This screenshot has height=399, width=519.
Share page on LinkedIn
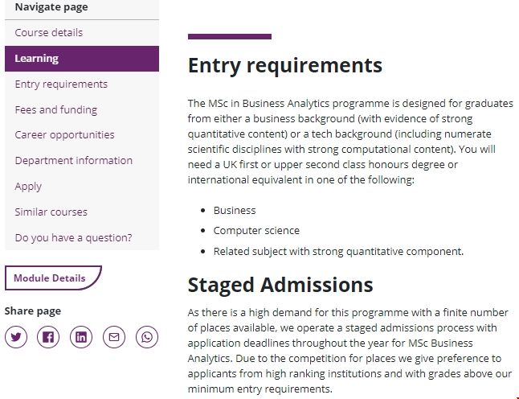point(81,337)
